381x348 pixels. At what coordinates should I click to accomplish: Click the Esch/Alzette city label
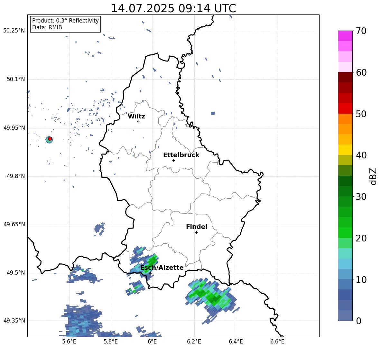[x=162, y=268]
